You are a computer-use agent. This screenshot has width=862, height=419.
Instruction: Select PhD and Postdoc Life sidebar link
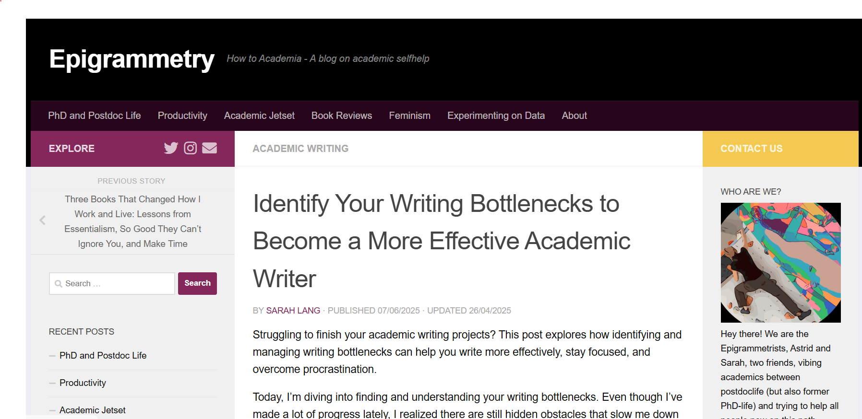tap(103, 355)
